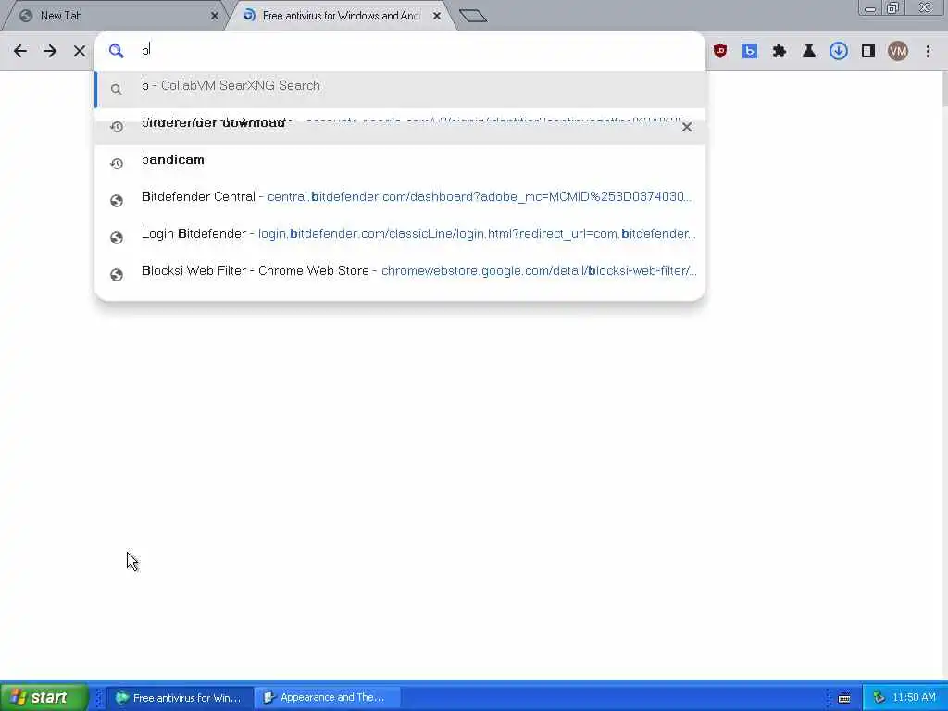Open Chrome three-dot menu
The height and width of the screenshot is (711, 948).
tap(928, 51)
